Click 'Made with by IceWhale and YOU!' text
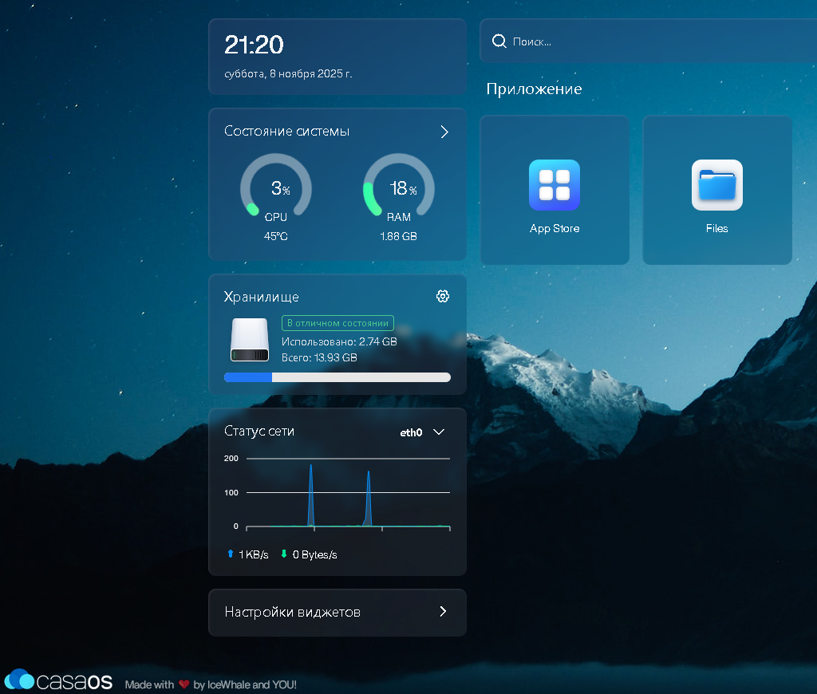The image size is (817, 694). (211, 684)
